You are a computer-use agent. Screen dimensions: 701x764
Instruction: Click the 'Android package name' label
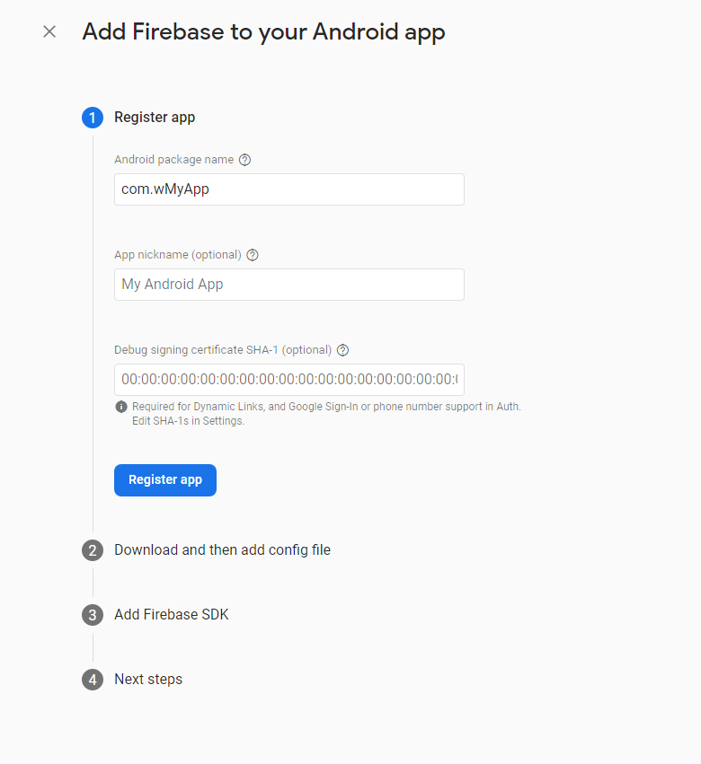[173, 160]
